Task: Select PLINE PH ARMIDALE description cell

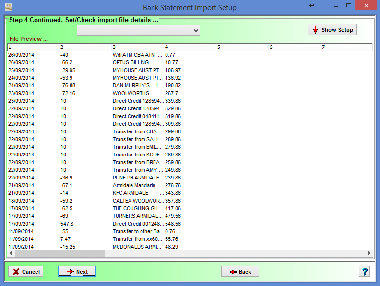Action: [138, 178]
